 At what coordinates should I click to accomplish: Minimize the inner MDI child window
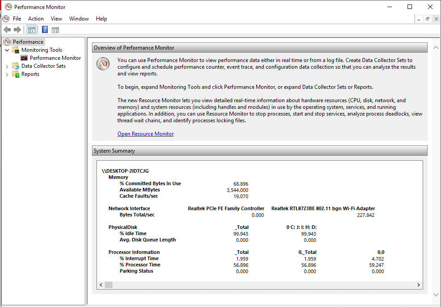(x=419, y=19)
